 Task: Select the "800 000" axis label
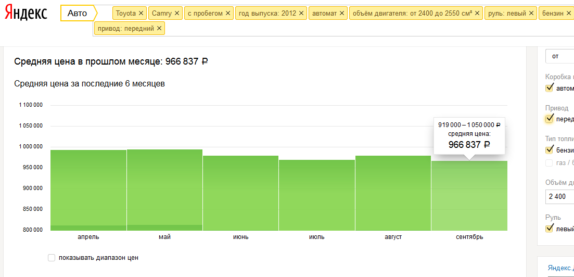point(33,230)
